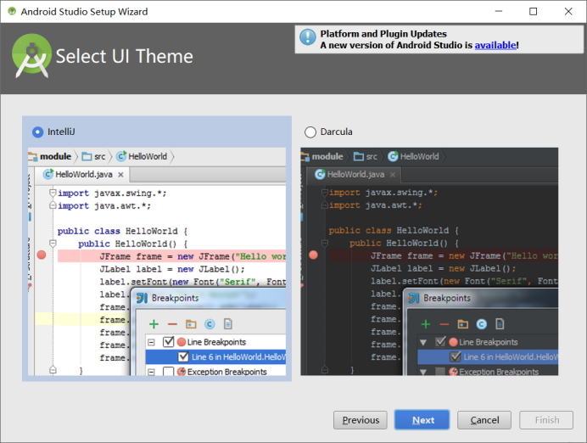Open the 'available' update link
587x443 pixels.
pos(495,45)
